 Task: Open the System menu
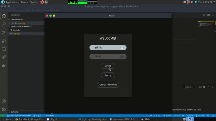34,2
